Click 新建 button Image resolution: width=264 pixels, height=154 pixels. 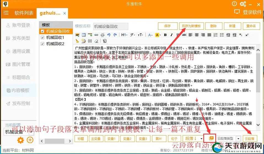click(x=233, y=26)
